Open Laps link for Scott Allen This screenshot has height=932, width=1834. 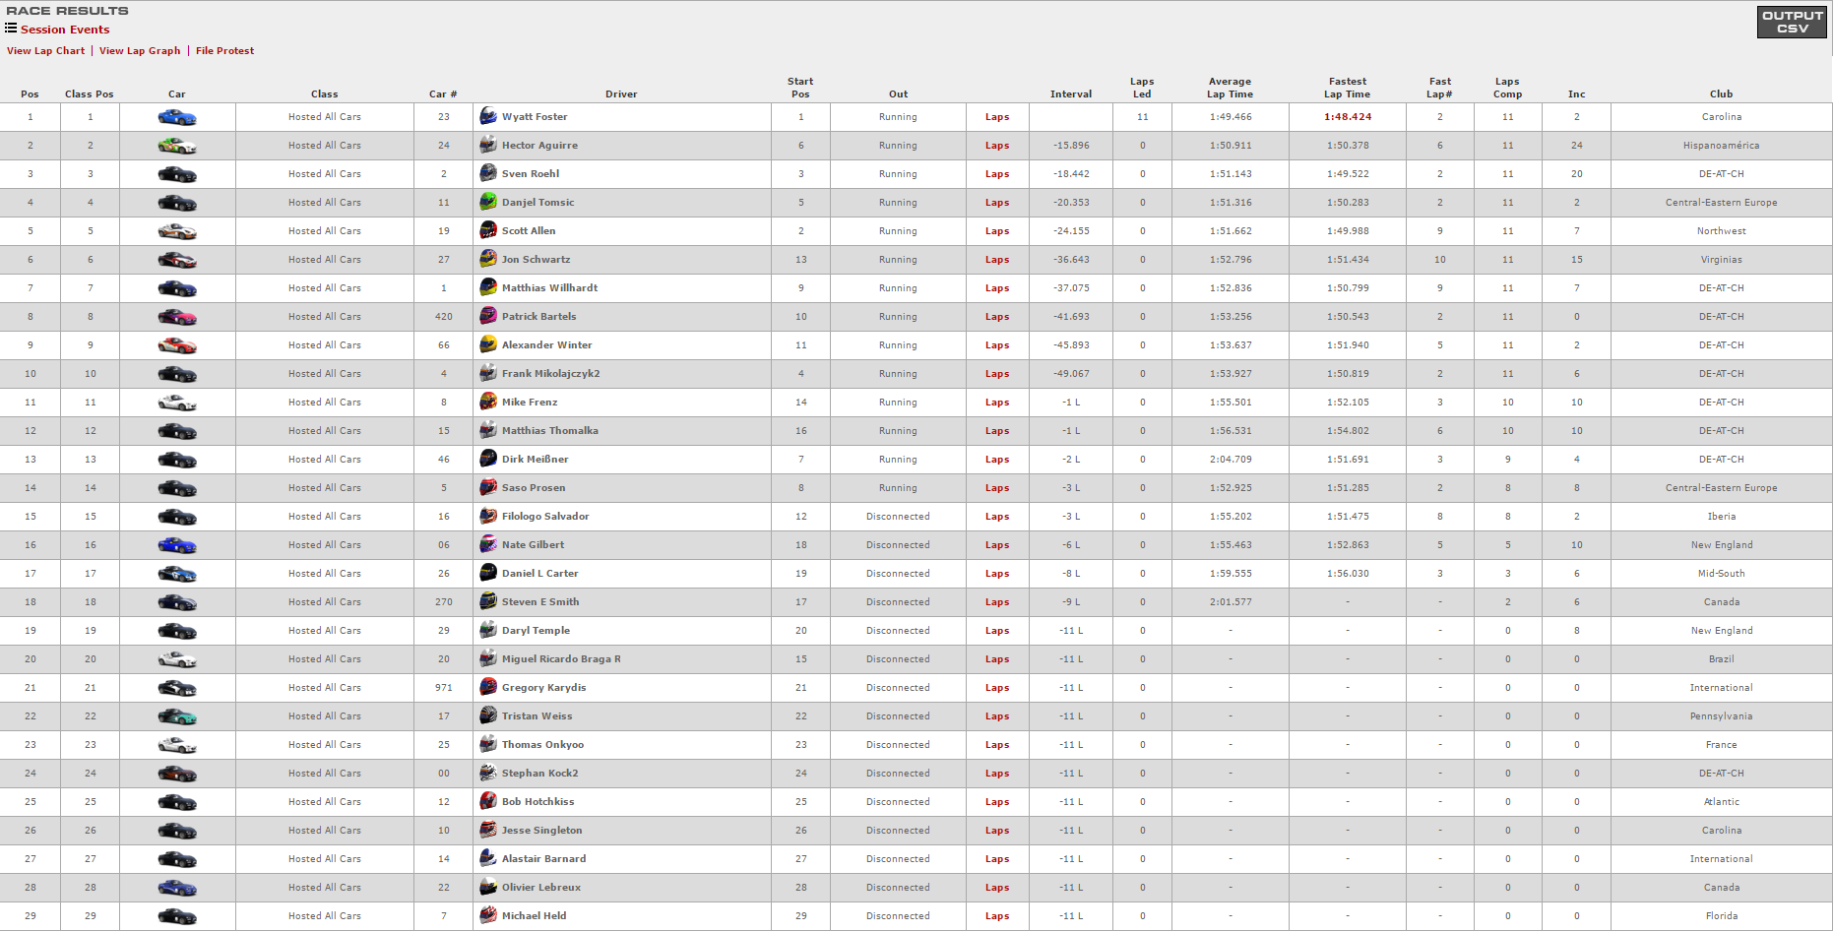997,231
